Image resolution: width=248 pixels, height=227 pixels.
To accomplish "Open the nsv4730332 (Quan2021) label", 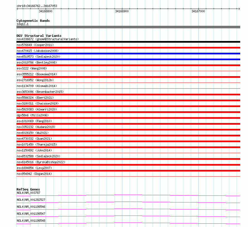I will [34, 139].
